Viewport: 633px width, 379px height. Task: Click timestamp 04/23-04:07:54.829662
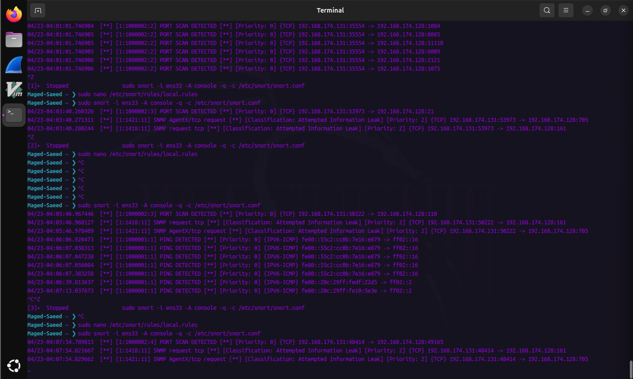[x=61, y=359]
